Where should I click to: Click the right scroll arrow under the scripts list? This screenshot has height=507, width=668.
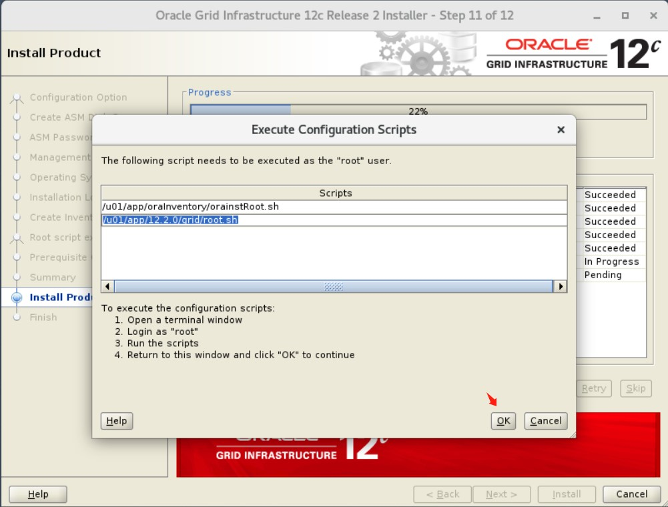click(561, 286)
